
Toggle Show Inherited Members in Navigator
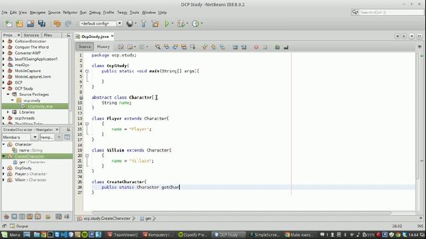point(7,216)
